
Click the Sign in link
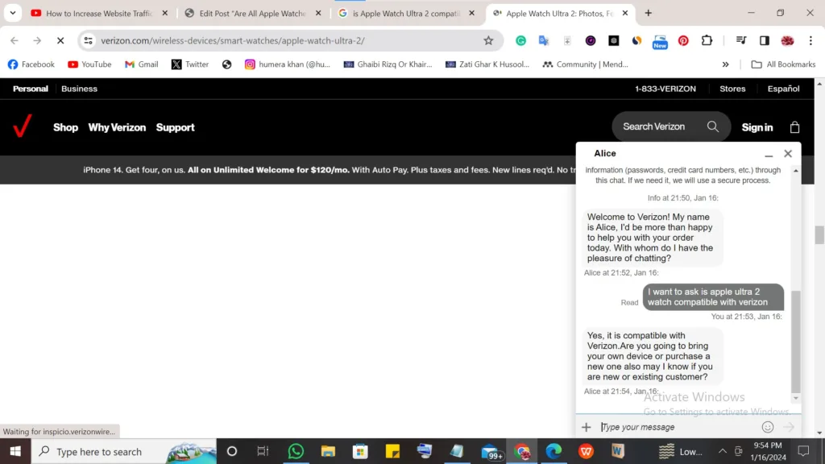(x=757, y=127)
